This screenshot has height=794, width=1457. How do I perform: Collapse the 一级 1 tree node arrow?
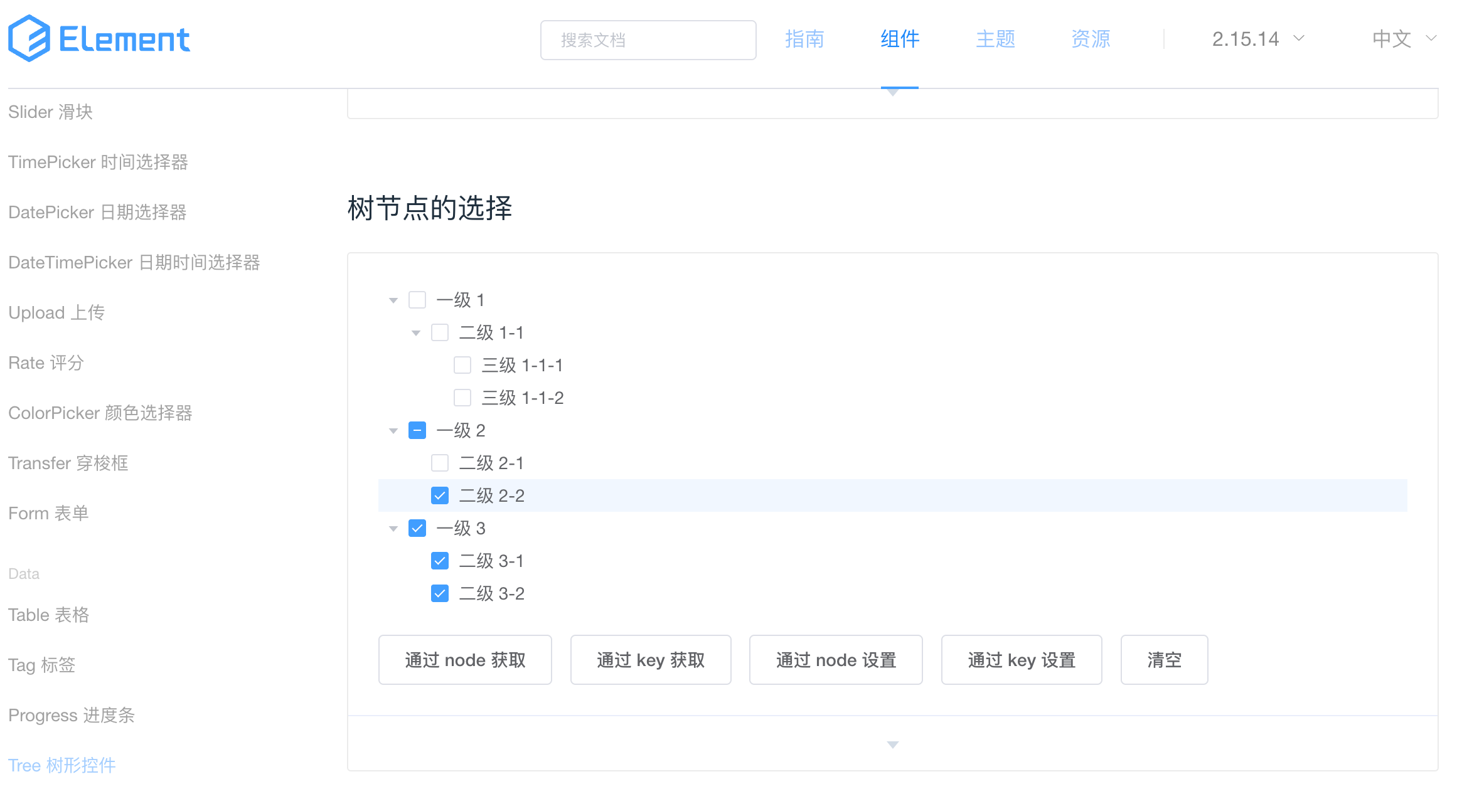(393, 300)
